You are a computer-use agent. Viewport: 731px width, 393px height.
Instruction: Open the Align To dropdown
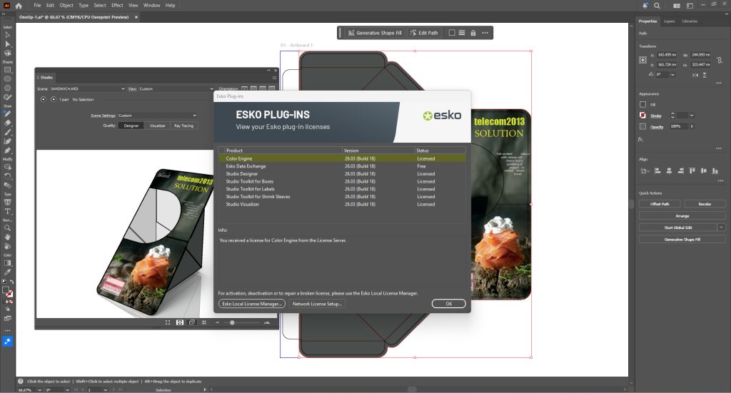(x=645, y=171)
